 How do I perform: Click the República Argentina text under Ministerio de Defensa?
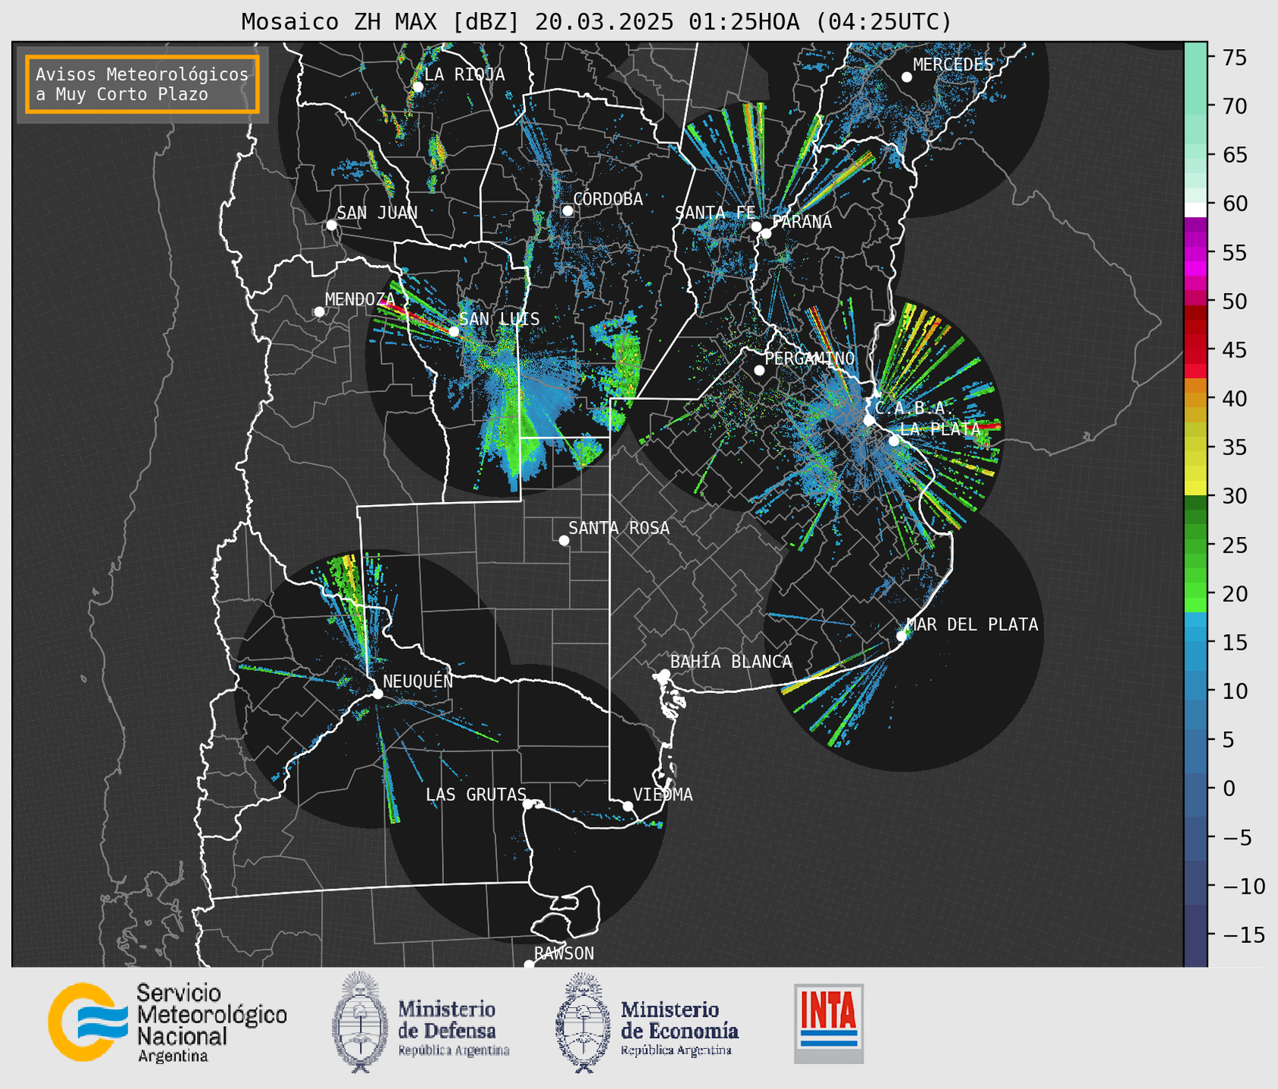pos(454,1050)
